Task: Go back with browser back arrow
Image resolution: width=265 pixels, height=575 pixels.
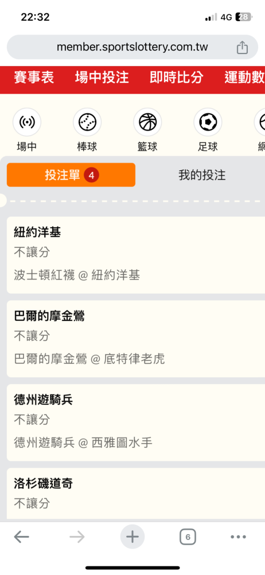Action: (22, 537)
